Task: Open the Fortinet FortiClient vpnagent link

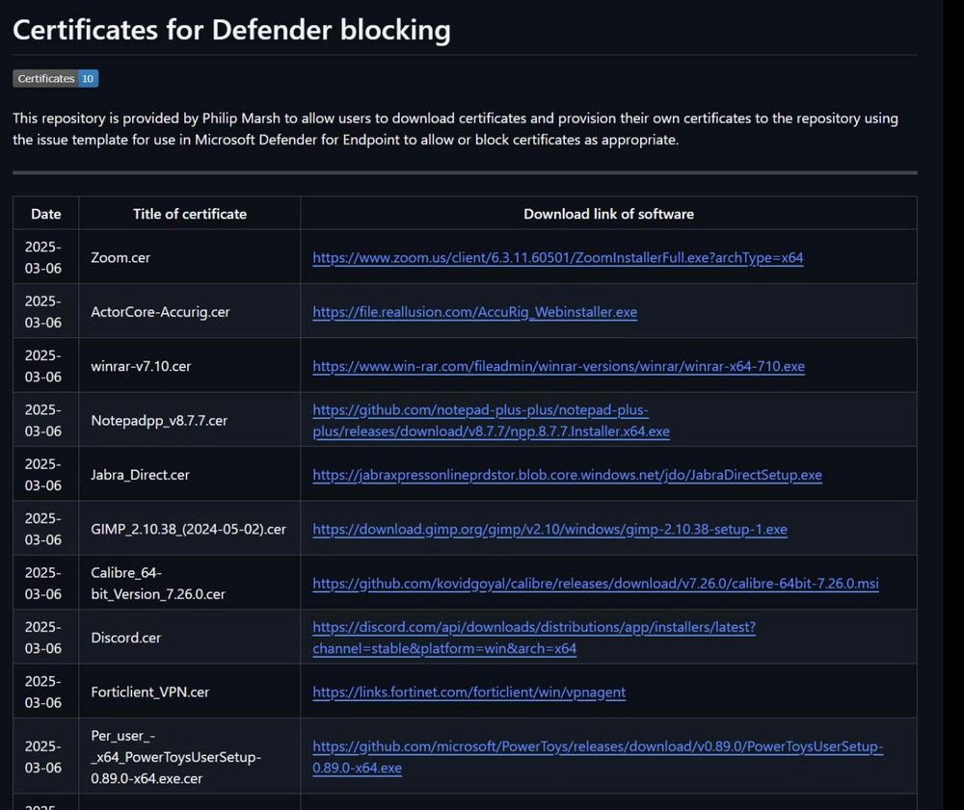Action: tap(469, 692)
